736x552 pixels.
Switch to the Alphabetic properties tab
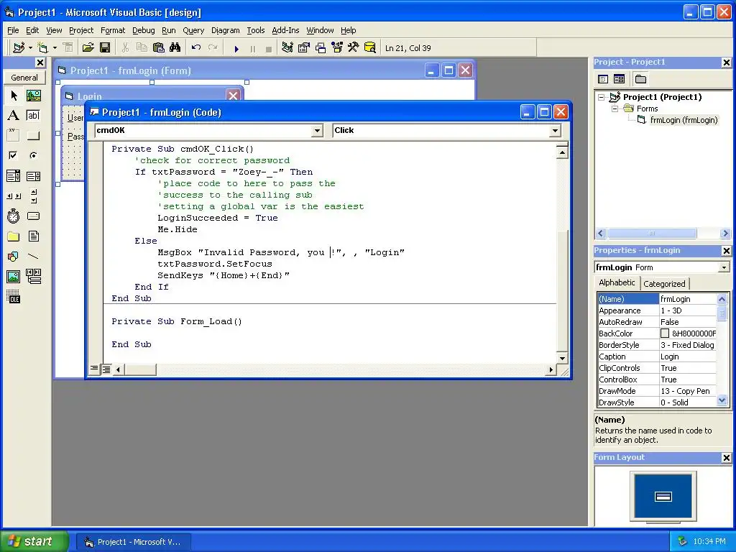(x=616, y=282)
